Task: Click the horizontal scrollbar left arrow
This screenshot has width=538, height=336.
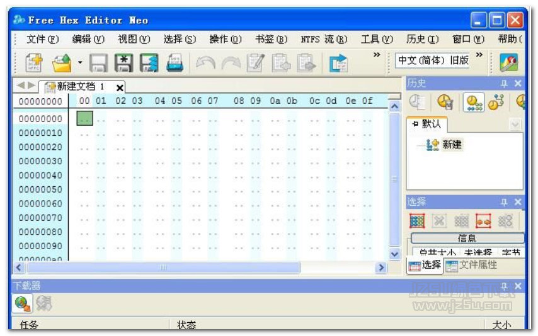Action: pos(19,267)
